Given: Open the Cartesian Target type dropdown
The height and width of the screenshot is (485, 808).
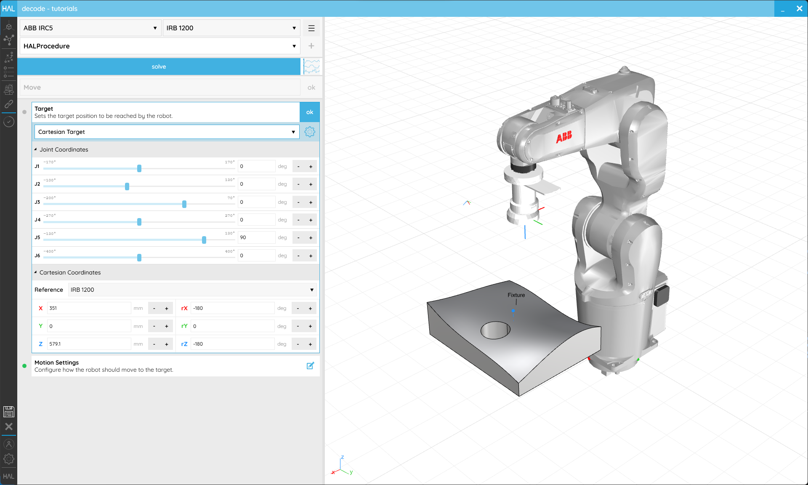Looking at the screenshot, I should click(x=167, y=132).
